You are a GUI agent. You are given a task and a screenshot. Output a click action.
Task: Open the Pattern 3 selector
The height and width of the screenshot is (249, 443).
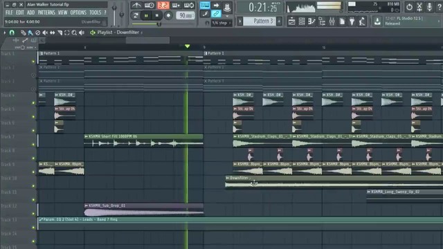click(x=259, y=21)
